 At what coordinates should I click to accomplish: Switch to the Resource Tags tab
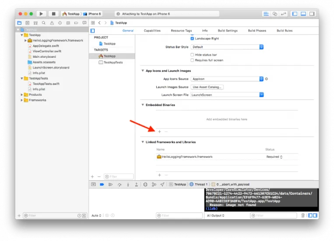tap(181, 31)
